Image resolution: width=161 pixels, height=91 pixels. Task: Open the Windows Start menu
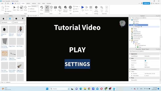47,89
